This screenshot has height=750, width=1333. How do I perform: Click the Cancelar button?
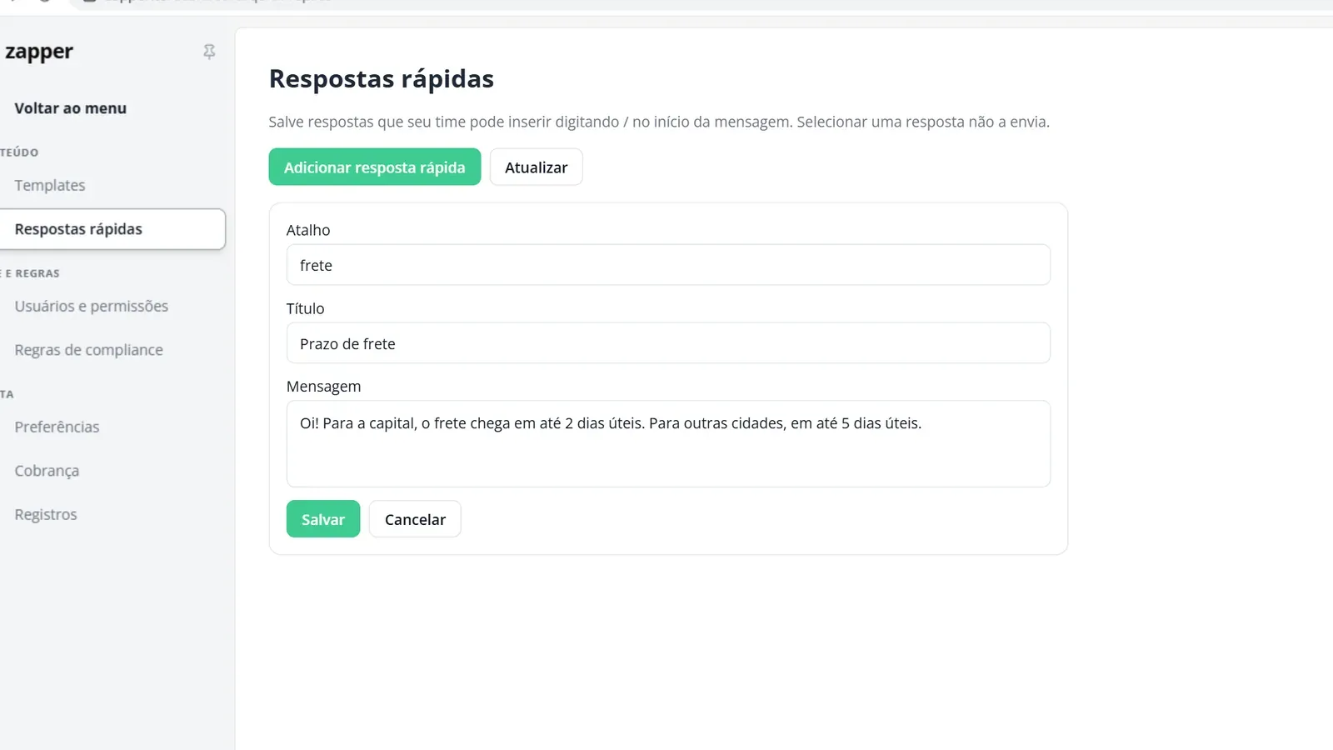tap(415, 519)
